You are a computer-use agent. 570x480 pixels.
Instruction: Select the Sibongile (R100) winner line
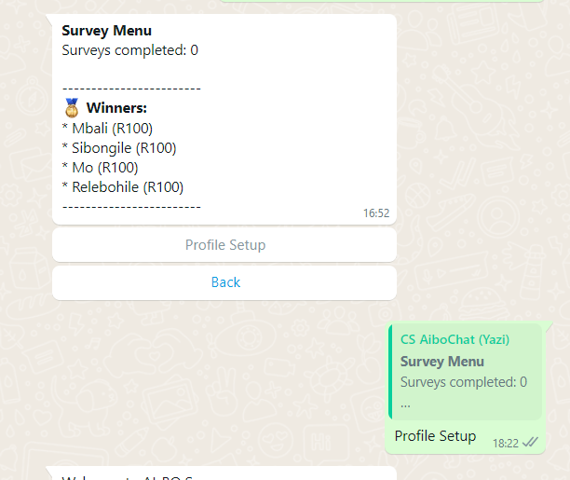119,148
